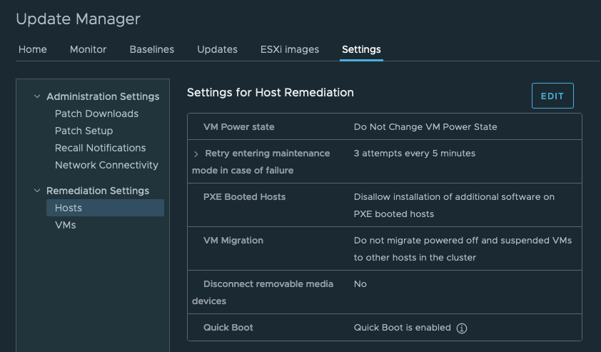Screen dimensions: 601x352
Task: Go to Network Connectivity settings
Action: coord(106,165)
